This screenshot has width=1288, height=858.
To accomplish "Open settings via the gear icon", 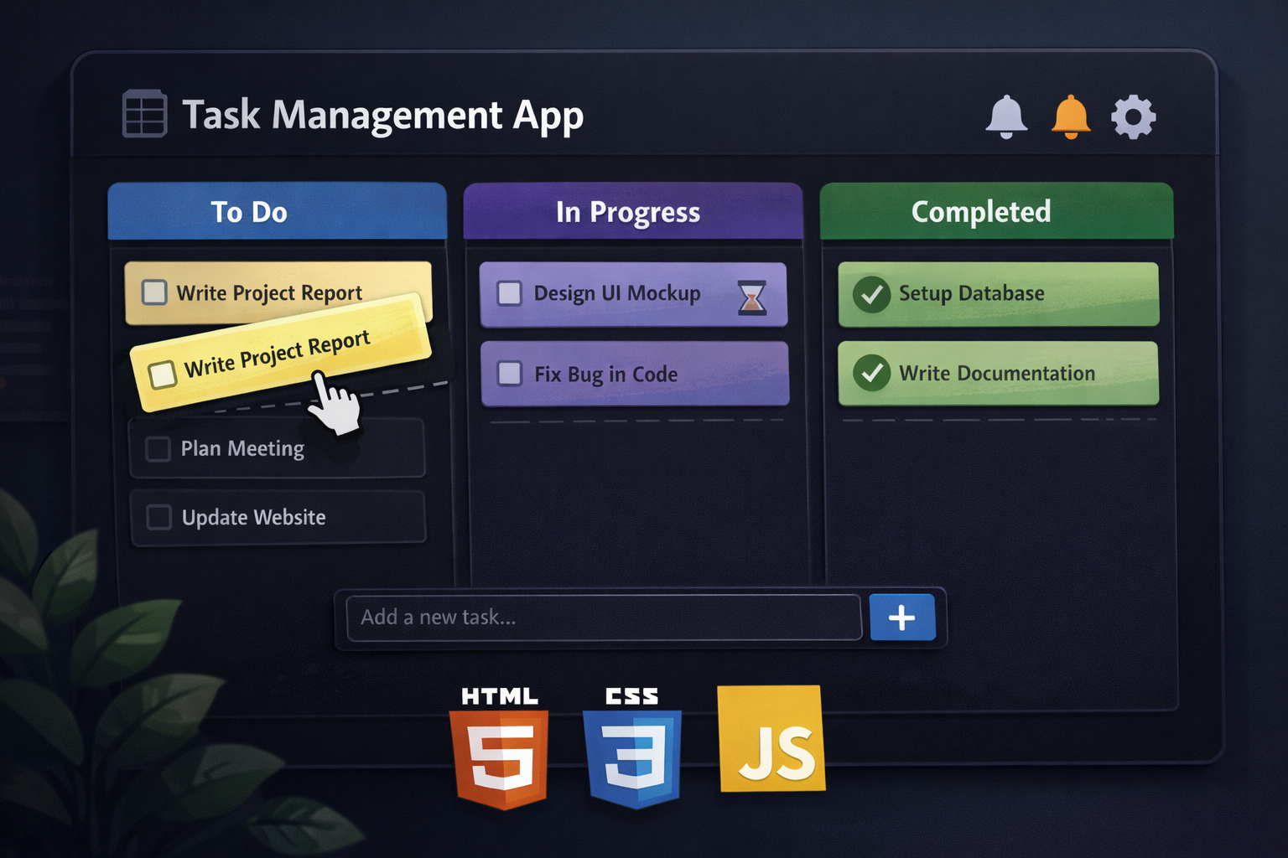I will [1134, 116].
